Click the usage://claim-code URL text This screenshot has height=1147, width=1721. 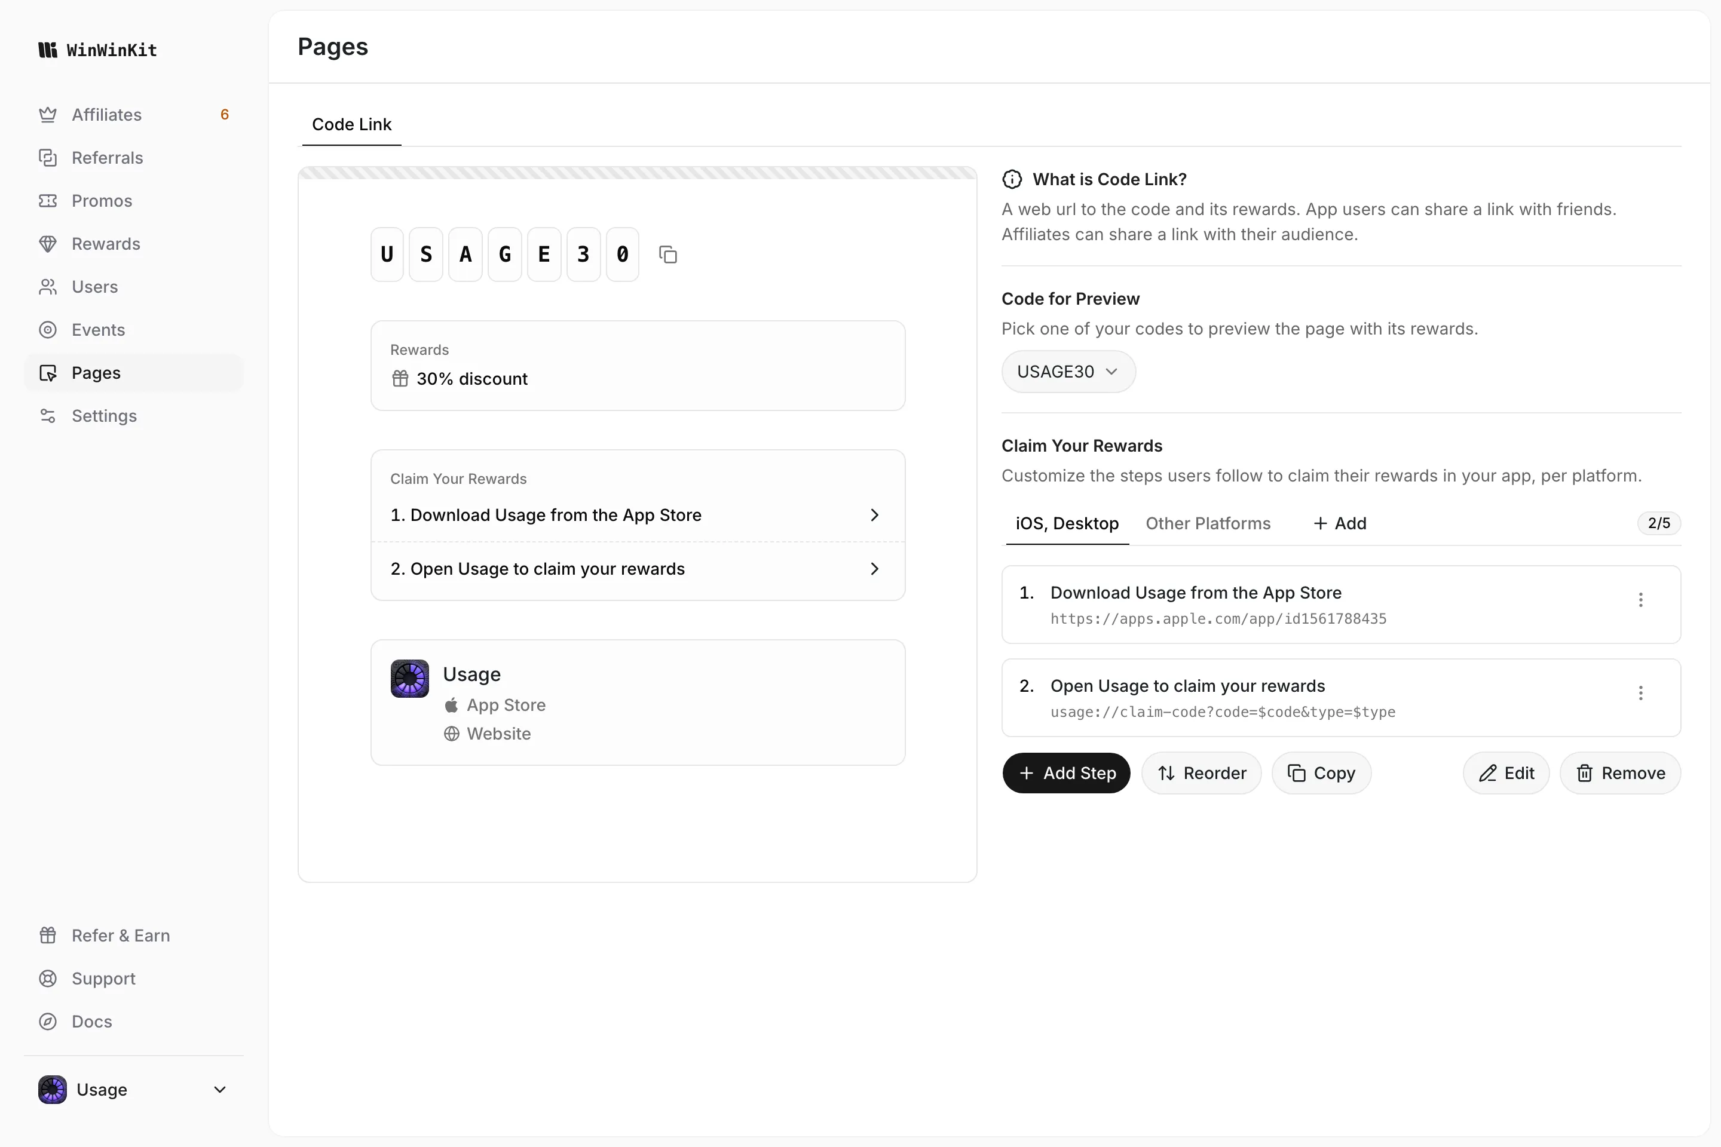coord(1223,713)
